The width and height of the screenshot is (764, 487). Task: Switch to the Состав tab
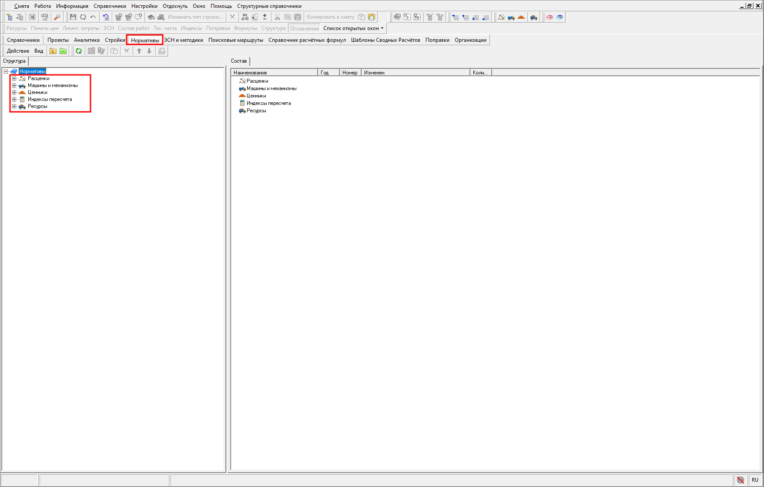coord(239,61)
